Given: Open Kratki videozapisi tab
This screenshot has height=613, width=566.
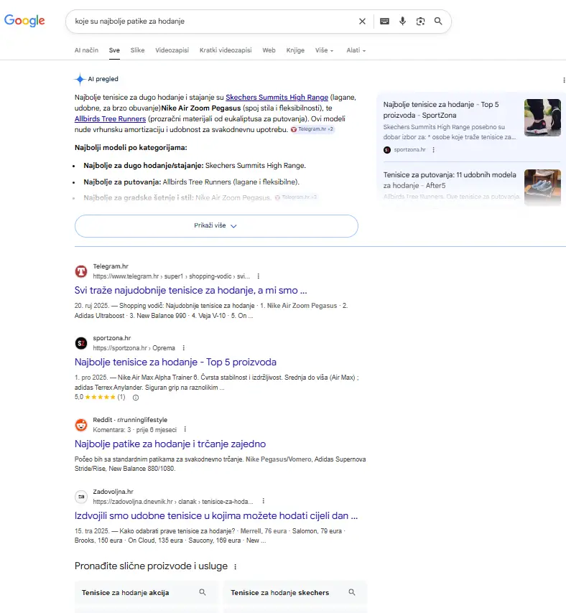Looking at the screenshot, I should pos(226,50).
